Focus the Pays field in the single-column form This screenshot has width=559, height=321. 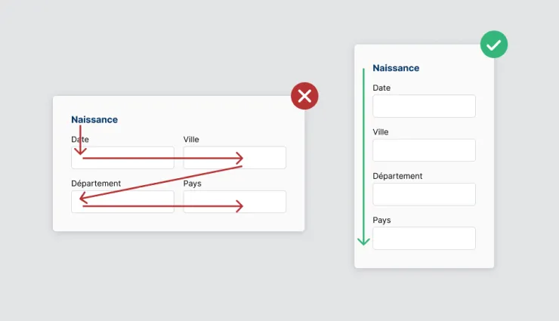pyautogui.click(x=424, y=238)
